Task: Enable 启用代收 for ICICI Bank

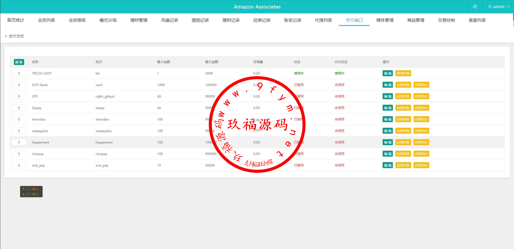Action: tap(403, 85)
